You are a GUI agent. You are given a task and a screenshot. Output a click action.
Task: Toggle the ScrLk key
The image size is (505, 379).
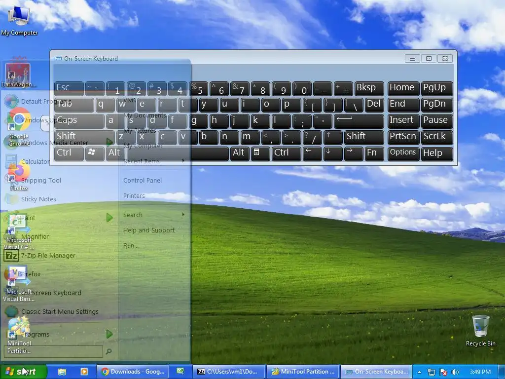pyautogui.click(x=437, y=137)
